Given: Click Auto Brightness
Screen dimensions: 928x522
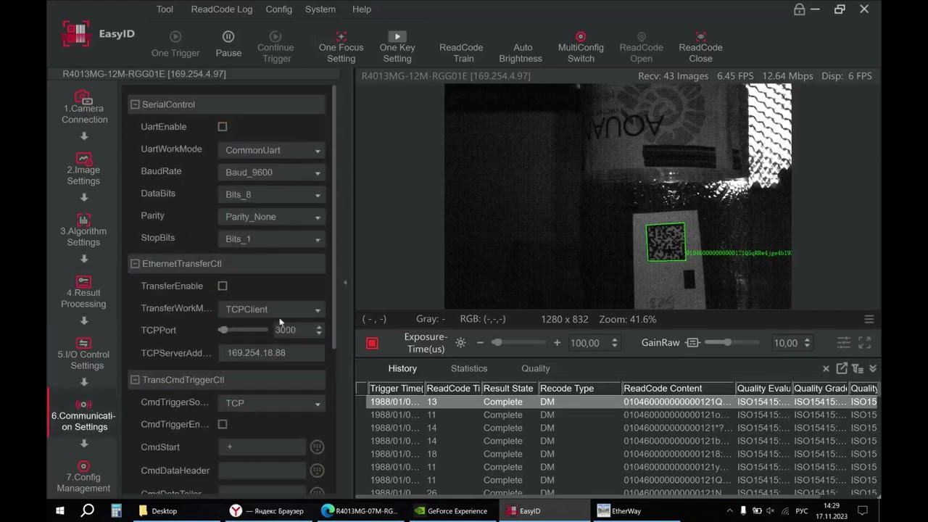Looking at the screenshot, I should pos(521,52).
